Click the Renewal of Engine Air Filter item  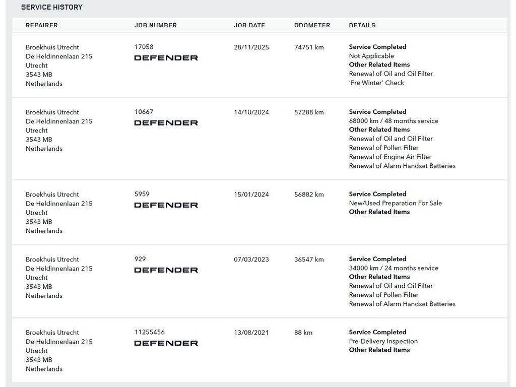(x=391, y=157)
